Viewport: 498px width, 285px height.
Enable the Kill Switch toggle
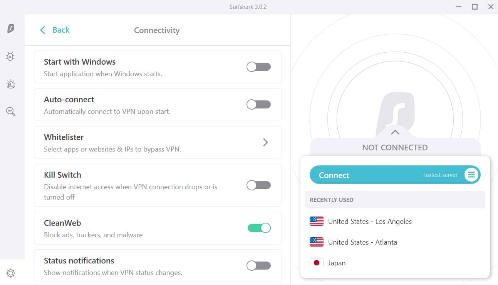click(259, 185)
